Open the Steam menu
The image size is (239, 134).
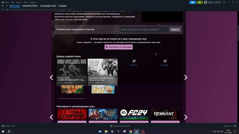5,2
